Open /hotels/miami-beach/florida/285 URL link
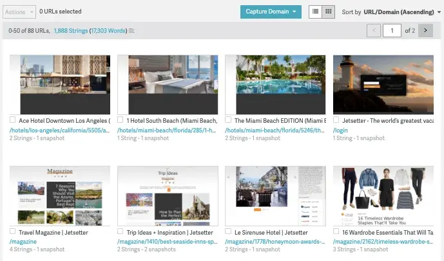Image resolution: width=444 pixels, height=261 pixels. [167, 130]
